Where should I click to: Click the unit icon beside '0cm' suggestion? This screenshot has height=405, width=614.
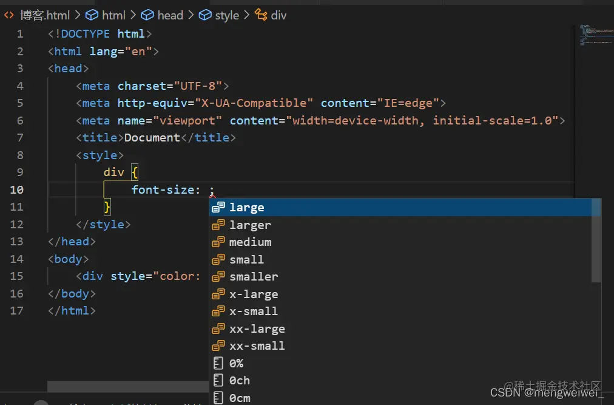[218, 398]
